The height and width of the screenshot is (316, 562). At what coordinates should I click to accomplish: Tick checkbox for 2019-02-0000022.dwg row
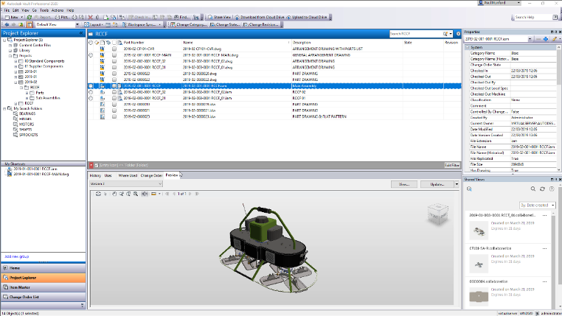(x=114, y=80)
